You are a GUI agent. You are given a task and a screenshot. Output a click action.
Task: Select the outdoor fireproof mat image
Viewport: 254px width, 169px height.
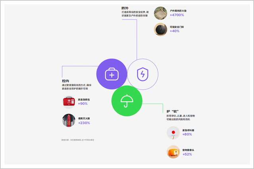click(x=161, y=13)
